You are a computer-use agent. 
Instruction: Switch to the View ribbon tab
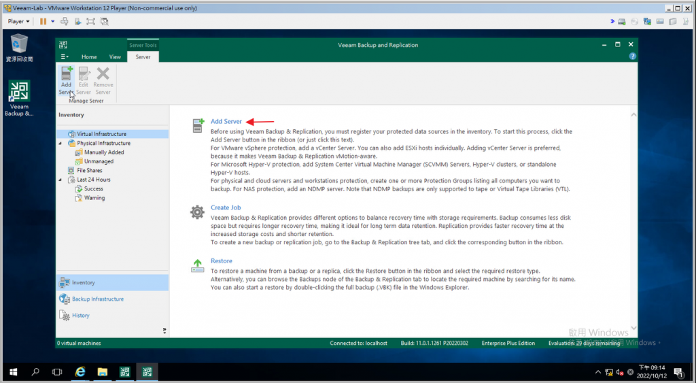click(x=115, y=57)
